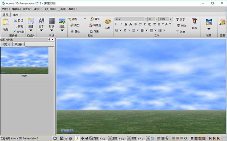The image size is (227, 141).
Task: Click the text group 效果 effect button
Action: [180, 32]
